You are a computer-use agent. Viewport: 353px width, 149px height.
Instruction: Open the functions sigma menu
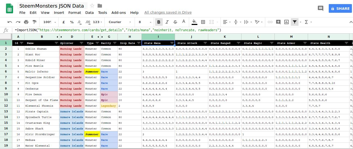pyautogui.click(x=308, y=22)
